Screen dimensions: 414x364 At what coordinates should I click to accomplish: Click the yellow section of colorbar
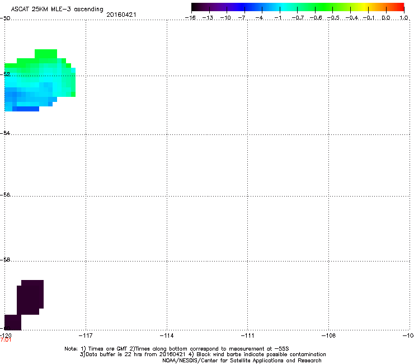(364, 7)
